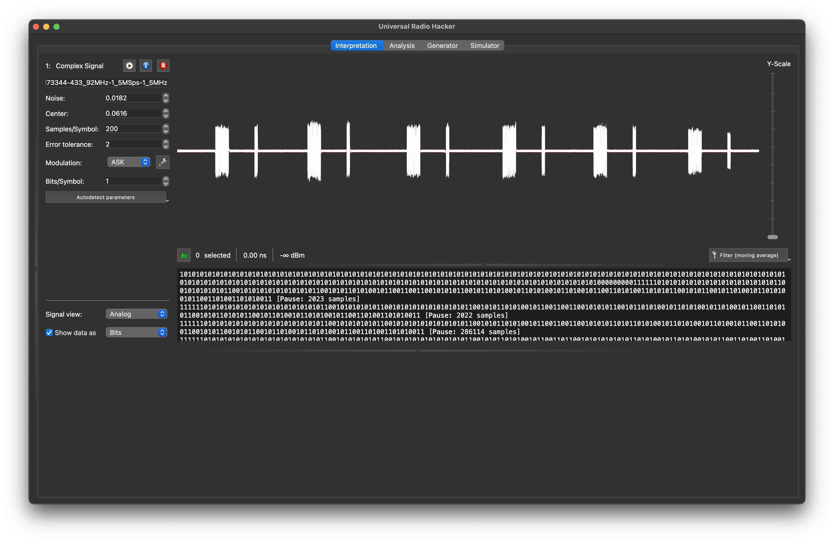Switch to the Generator tab
The image size is (834, 542).
tap(442, 45)
